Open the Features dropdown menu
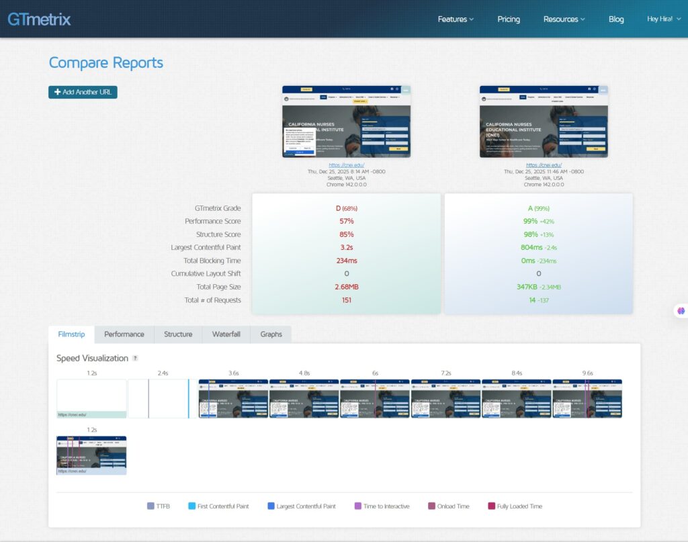The width and height of the screenshot is (688, 542). coord(456,19)
